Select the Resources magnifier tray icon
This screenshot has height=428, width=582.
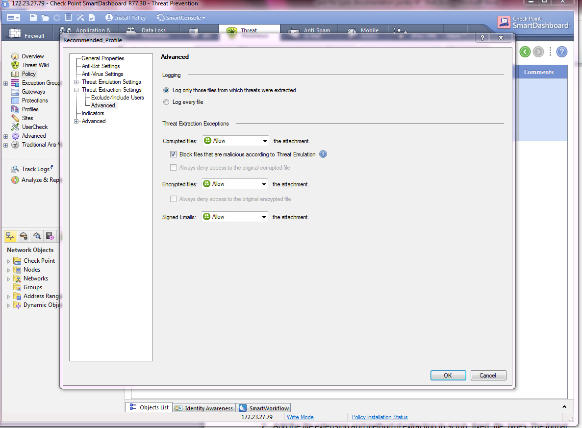click(x=37, y=236)
